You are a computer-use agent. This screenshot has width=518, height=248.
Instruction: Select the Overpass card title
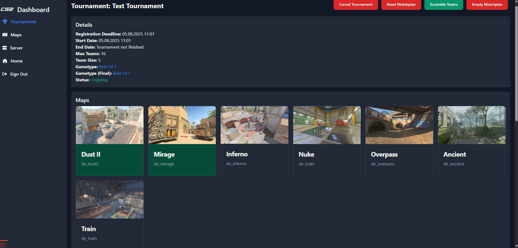pos(384,154)
